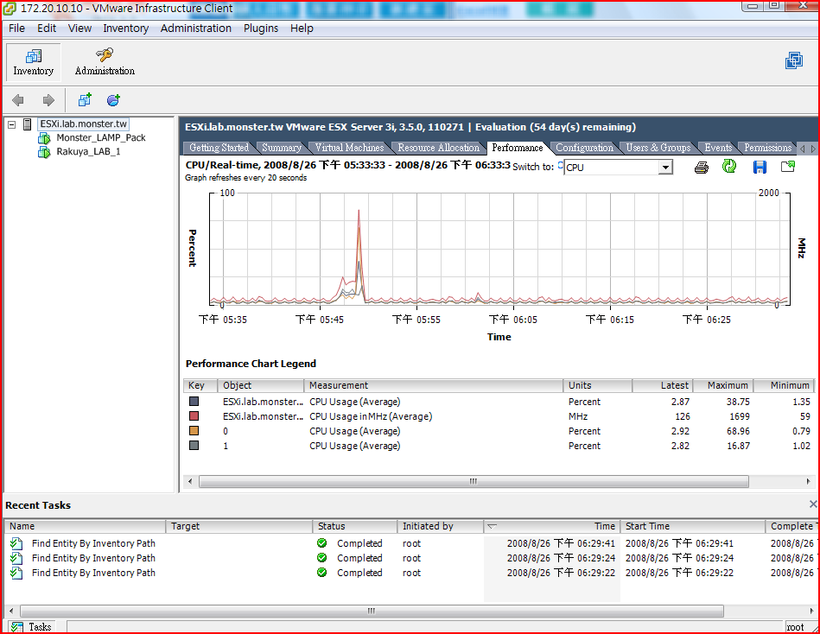This screenshot has height=634, width=820.
Task: Collapse the ESXi.lab.monster.tw tree node
Action: tap(11, 125)
